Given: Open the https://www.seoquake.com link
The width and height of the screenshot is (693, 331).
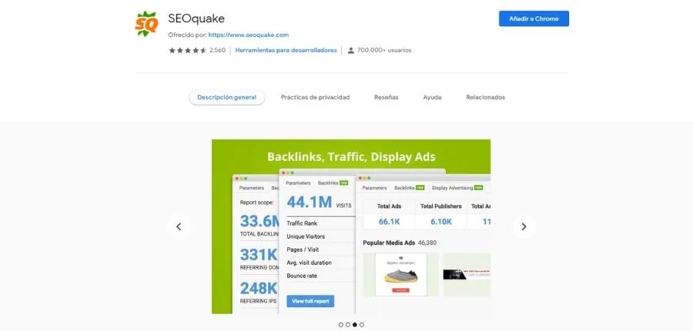Looking at the screenshot, I should point(248,35).
